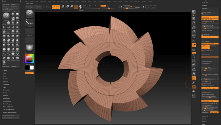Viewport: 221px width, 125px height.
Task: Activate Draw mode in top toolbar
Action: point(58,7)
